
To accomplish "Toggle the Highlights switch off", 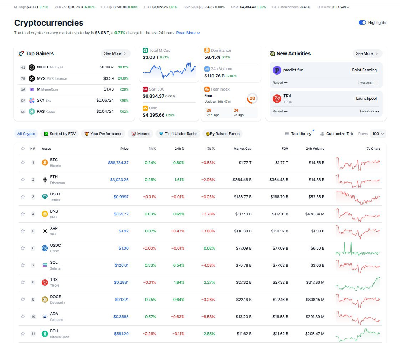I will (x=362, y=22).
